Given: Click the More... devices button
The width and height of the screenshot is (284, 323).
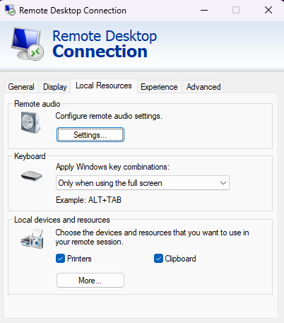Looking at the screenshot, I should [x=90, y=281].
